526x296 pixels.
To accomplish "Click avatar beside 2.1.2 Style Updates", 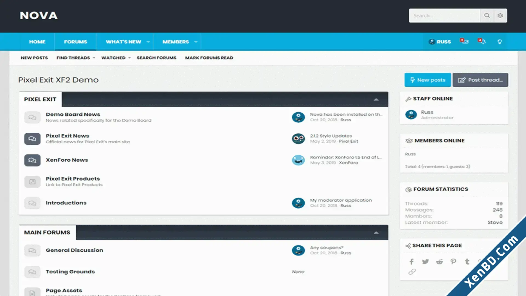I will (x=298, y=139).
